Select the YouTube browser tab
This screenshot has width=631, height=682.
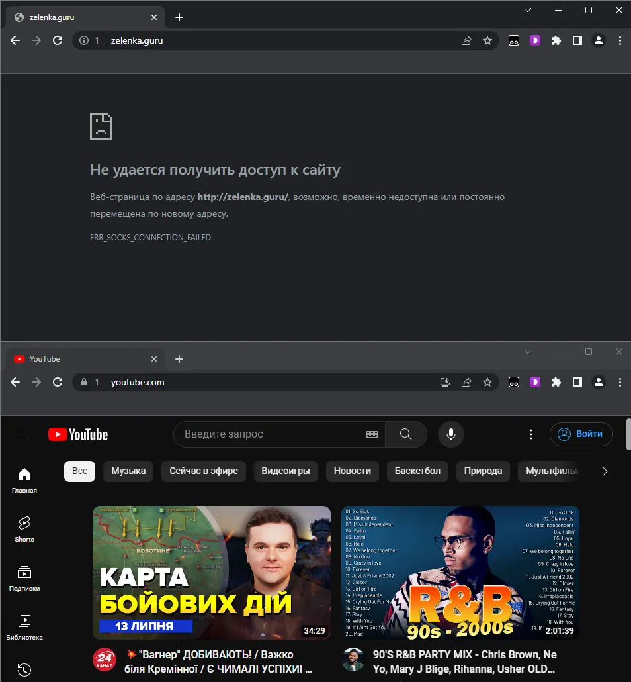coord(85,359)
